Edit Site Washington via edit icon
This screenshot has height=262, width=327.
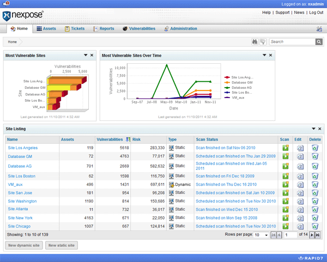(x=300, y=202)
